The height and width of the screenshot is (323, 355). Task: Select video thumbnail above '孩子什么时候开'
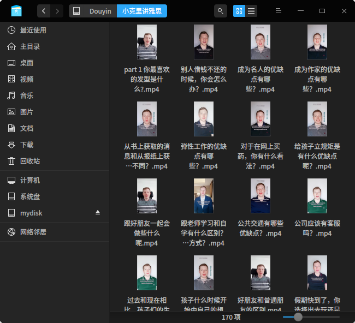204,273
